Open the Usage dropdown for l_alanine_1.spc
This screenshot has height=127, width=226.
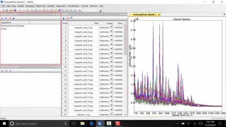[111, 114]
